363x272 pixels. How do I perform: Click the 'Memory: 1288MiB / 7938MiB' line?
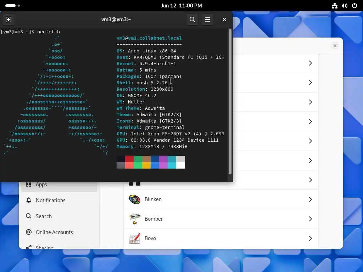[152, 147]
